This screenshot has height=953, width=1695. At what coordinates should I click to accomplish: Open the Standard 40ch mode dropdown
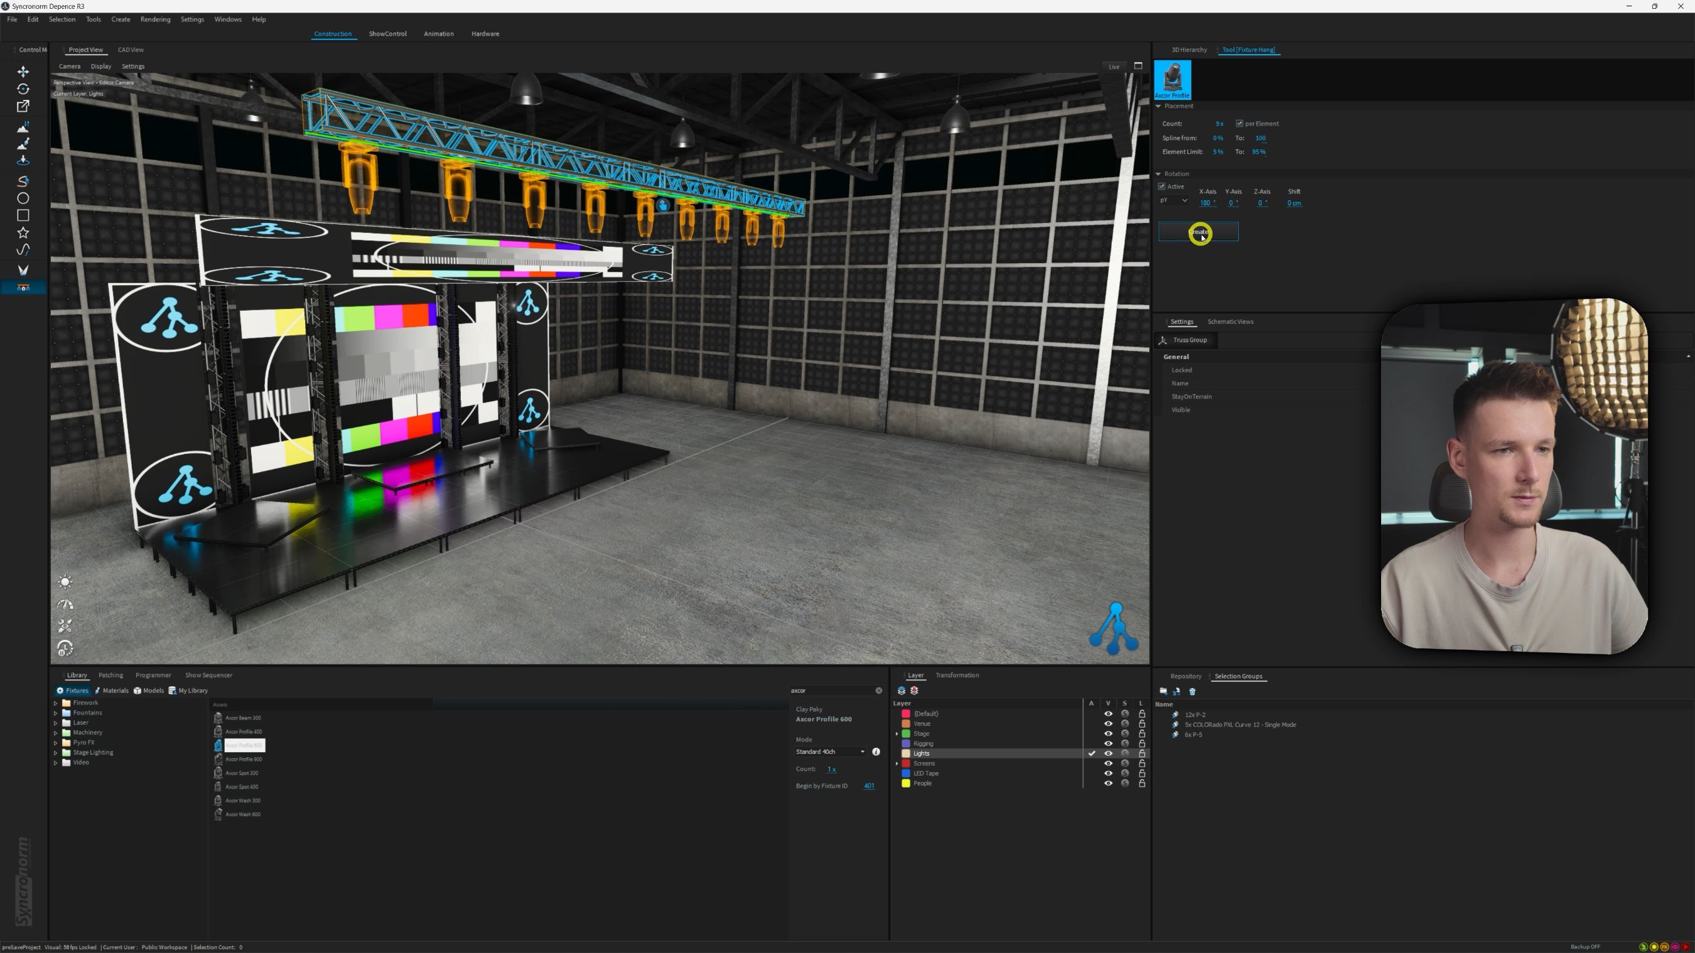coord(831,751)
